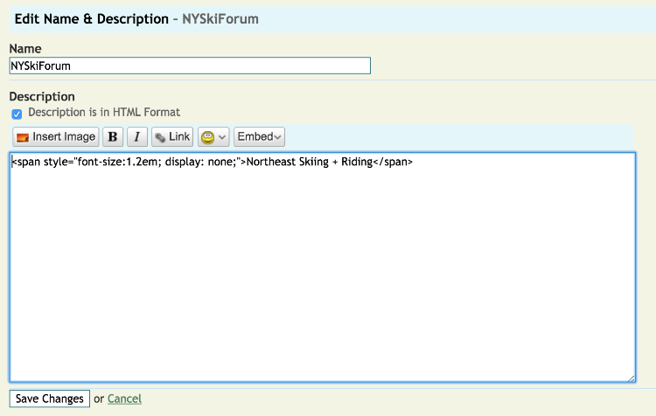Click the 'Description is in HTML Format' label
The height and width of the screenshot is (416, 656).
pyautogui.click(x=104, y=113)
